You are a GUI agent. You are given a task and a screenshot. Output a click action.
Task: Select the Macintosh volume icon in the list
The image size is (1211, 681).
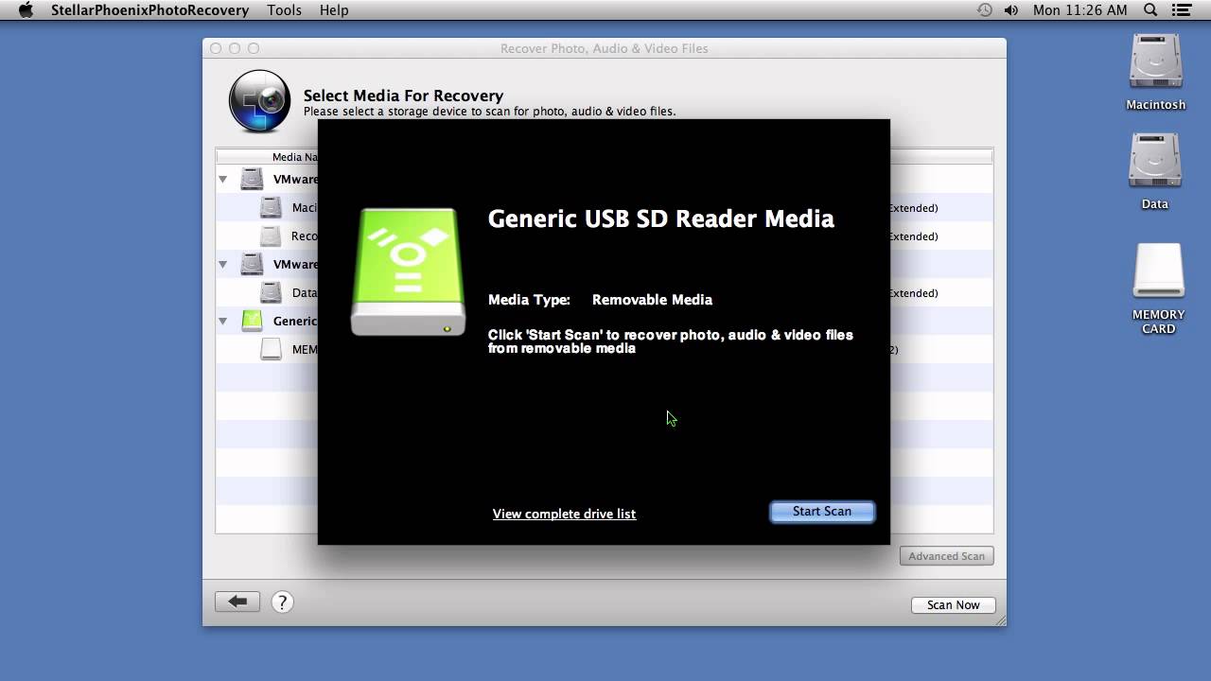tap(272, 207)
